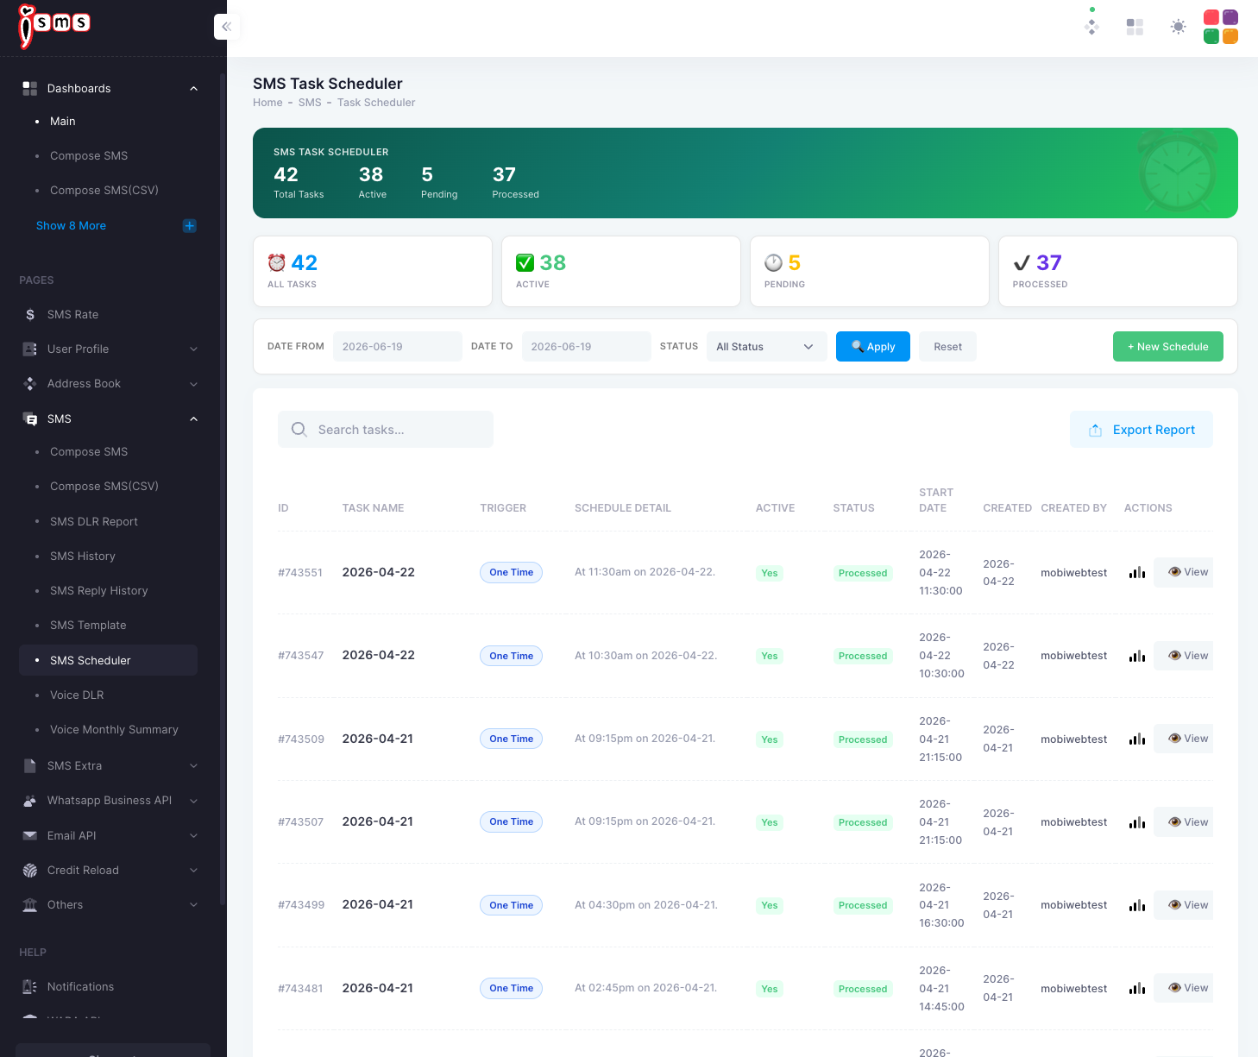Image resolution: width=1258 pixels, height=1057 pixels.
Task: Toggle the light theme sun icon
Action: click(1178, 27)
